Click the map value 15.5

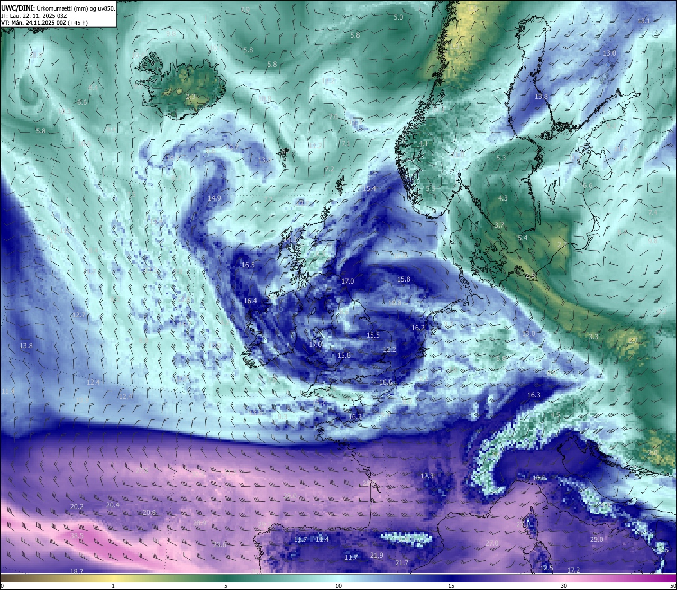(x=373, y=335)
